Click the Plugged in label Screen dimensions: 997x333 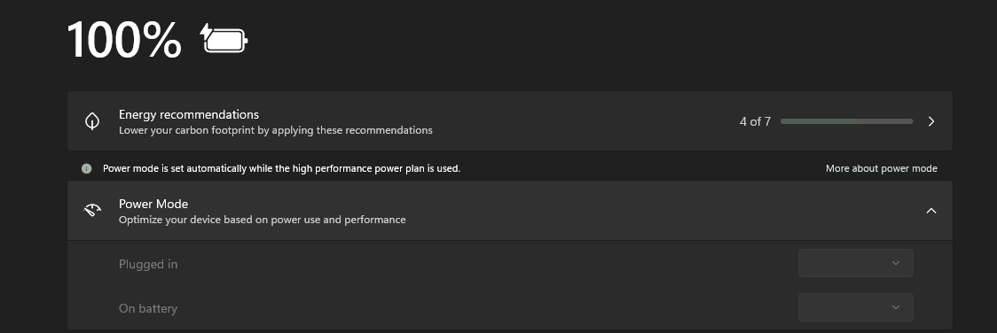point(148,265)
